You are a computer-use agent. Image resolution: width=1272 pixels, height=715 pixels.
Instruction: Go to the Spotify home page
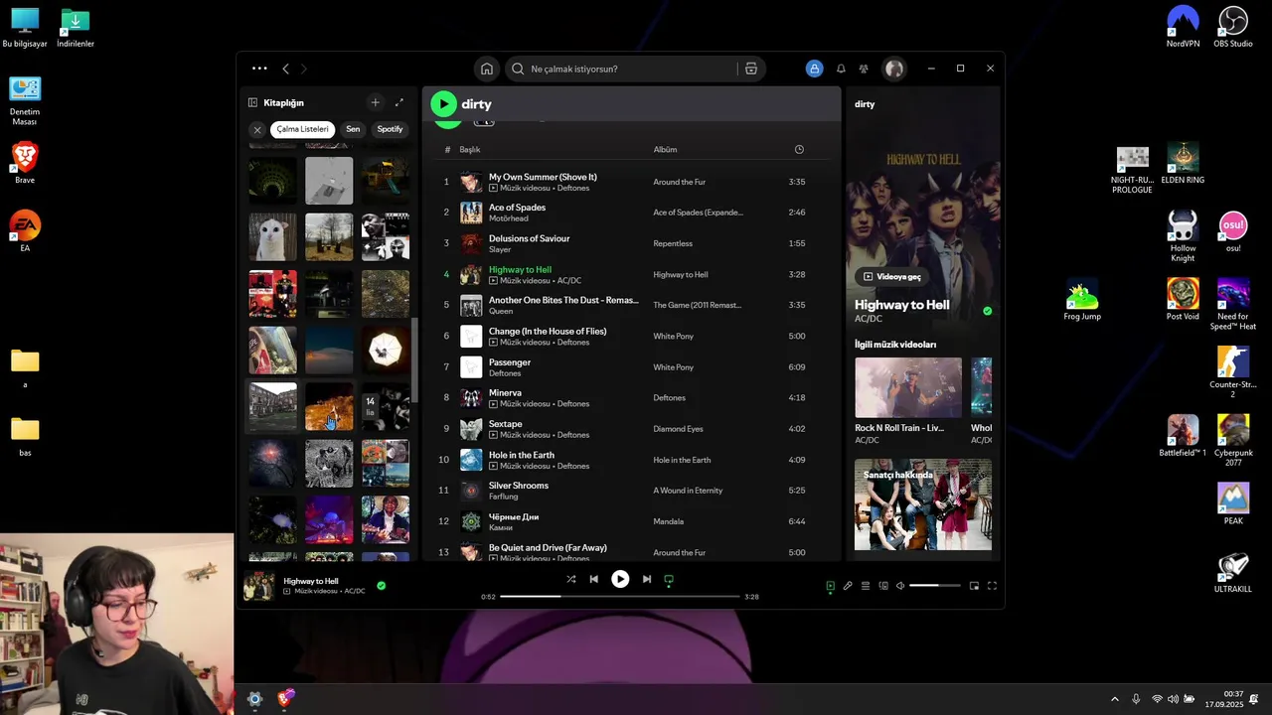tap(487, 69)
